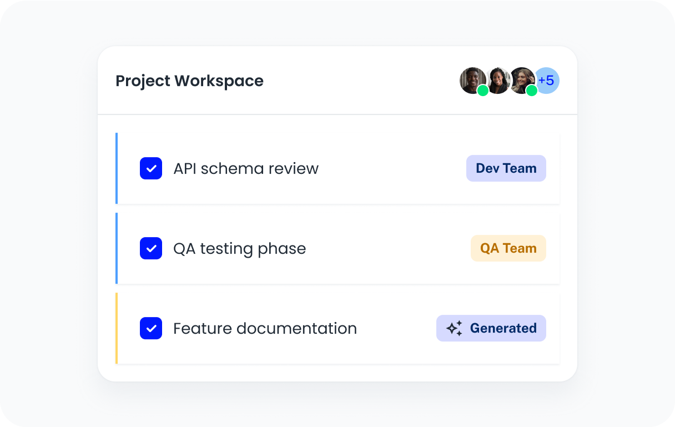Open the first member avatar on the left
Screen dimensions: 675x427
[x=472, y=80]
